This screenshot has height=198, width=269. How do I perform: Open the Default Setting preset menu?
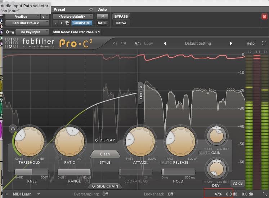(198, 43)
